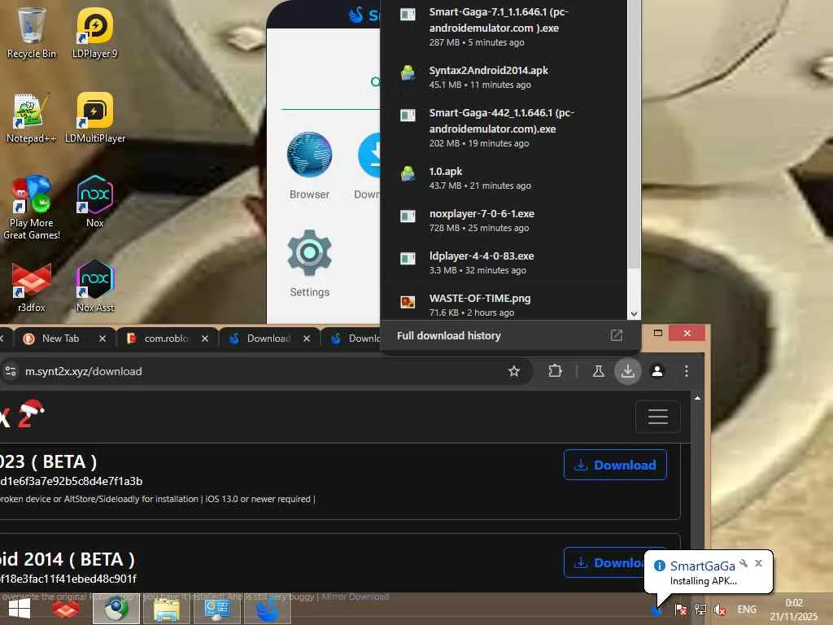Image resolution: width=833 pixels, height=625 pixels.
Task: Open Smart-Gaga-442_1.1.646.1 exe download entry
Action: click(x=504, y=128)
